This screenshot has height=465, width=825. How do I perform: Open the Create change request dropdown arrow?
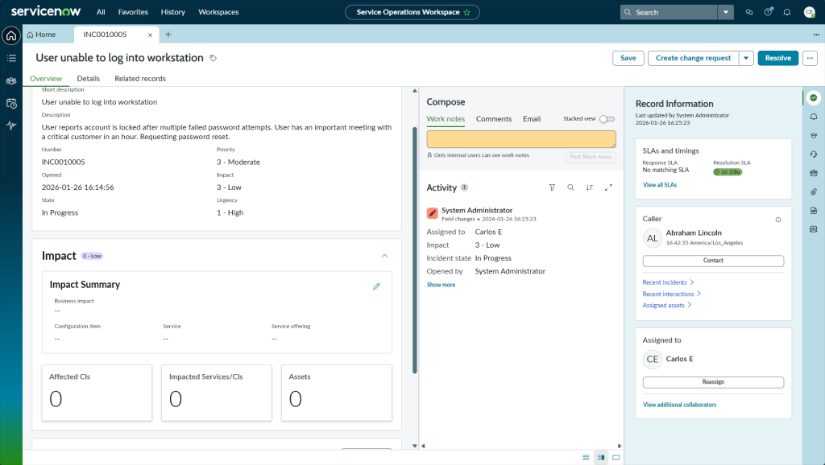746,58
